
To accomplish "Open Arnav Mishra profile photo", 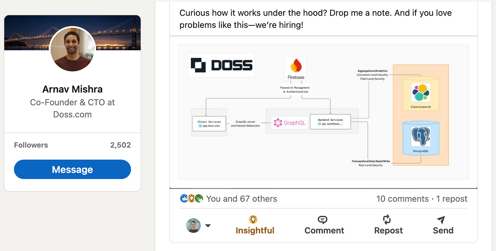I will pyautogui.click(x=73, y=49).
